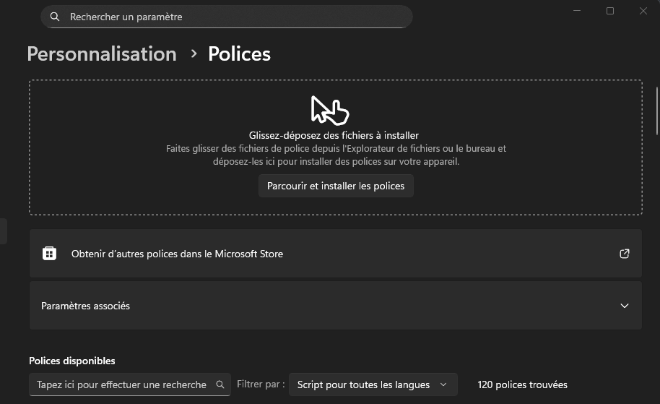Click the down chevron of Paramètres associés

pyautogui.click(x=625, y=306)
